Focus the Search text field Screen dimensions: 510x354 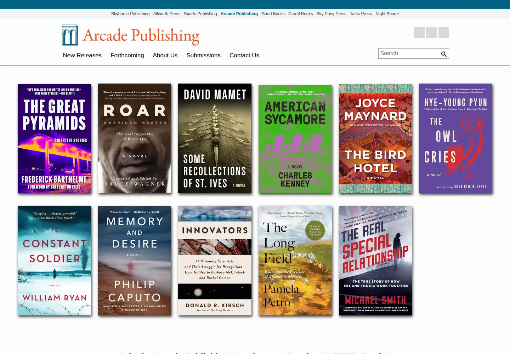point(409,53)
